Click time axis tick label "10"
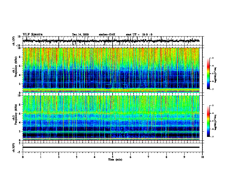The image size is (228, 176). 202,157
